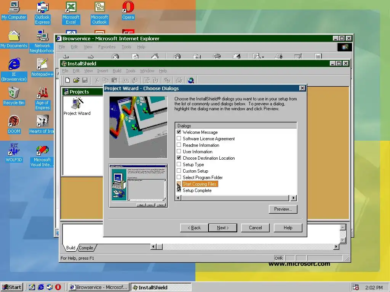
Task: Click the Cut scissors icon in InstallShield toolbar
Action: coord(97,80)
